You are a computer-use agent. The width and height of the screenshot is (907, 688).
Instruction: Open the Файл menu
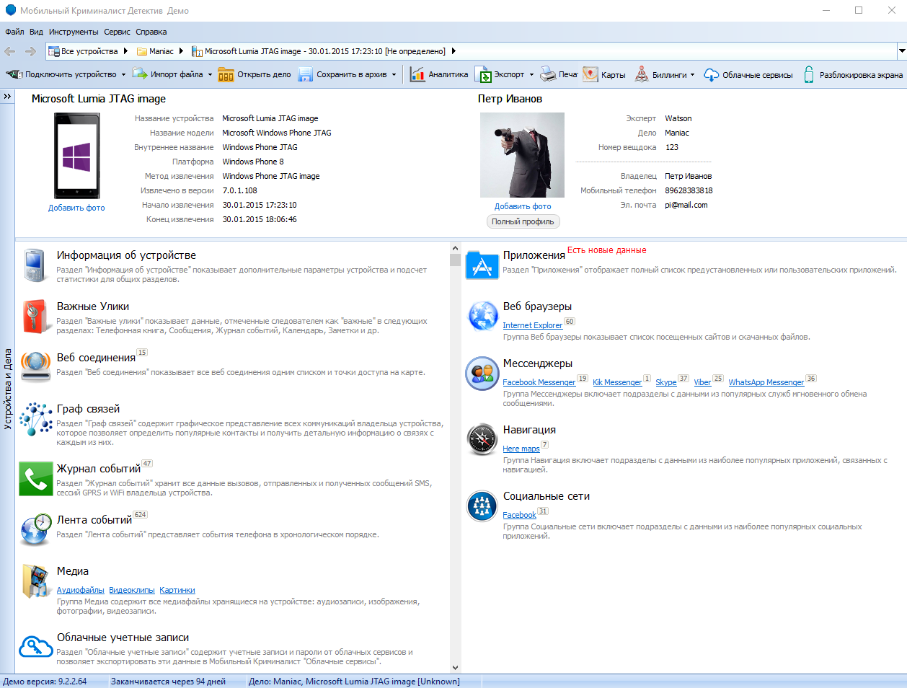(x=14, y=32)
